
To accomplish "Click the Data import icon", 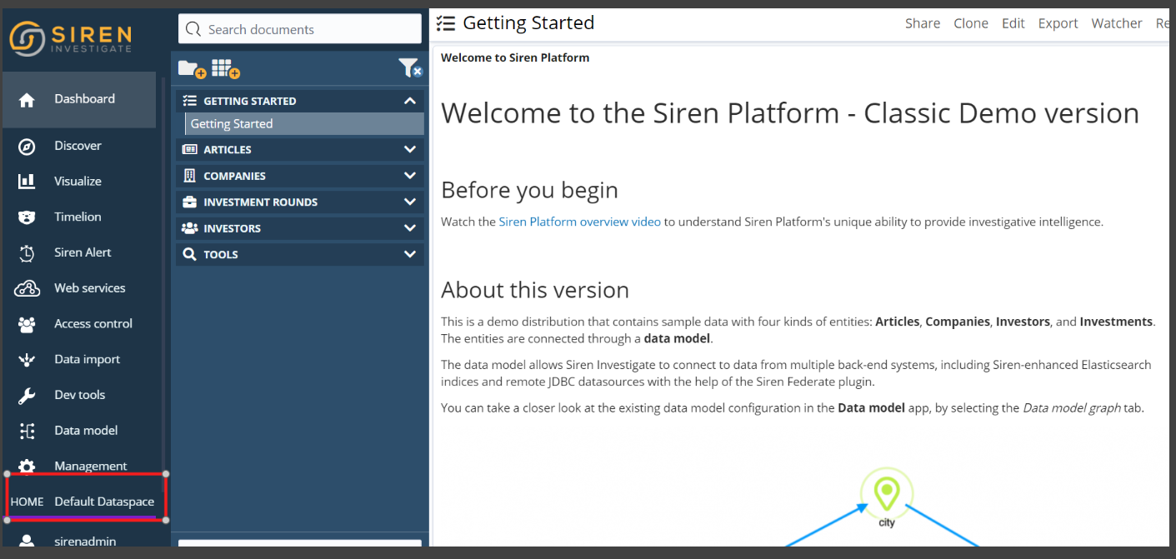I will pyautogui.click(x=27, y=360).
